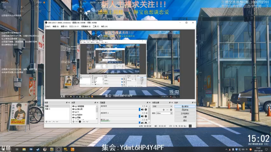Toggle visibility eye of the second source

pyautogui.click(x=73, y=109)
